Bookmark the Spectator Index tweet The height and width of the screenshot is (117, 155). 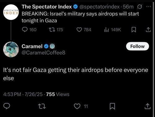pos(134,30)
